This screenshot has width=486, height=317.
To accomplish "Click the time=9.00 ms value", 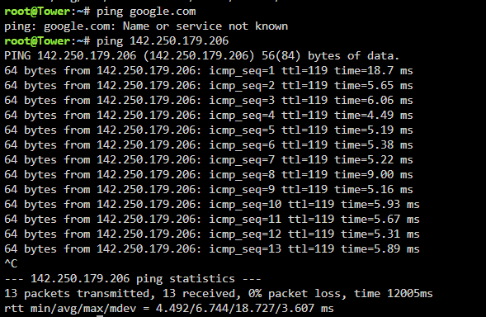I will click(374, 175).
